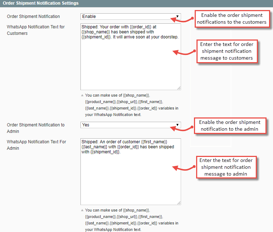Click the 'WhatsApp Notification Text for Customers' label

pos(36,30)
